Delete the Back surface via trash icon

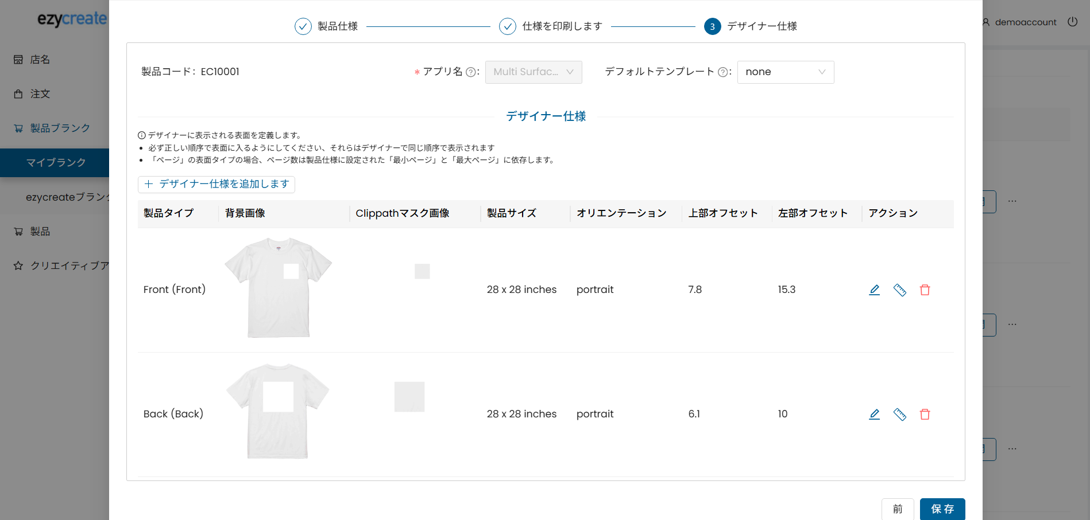925,415
